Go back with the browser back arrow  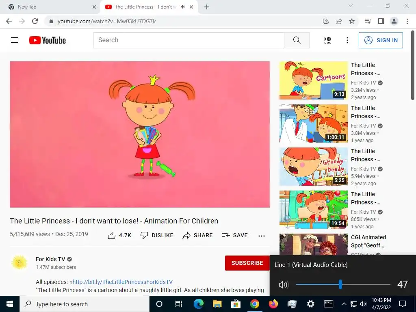point(9,21)
